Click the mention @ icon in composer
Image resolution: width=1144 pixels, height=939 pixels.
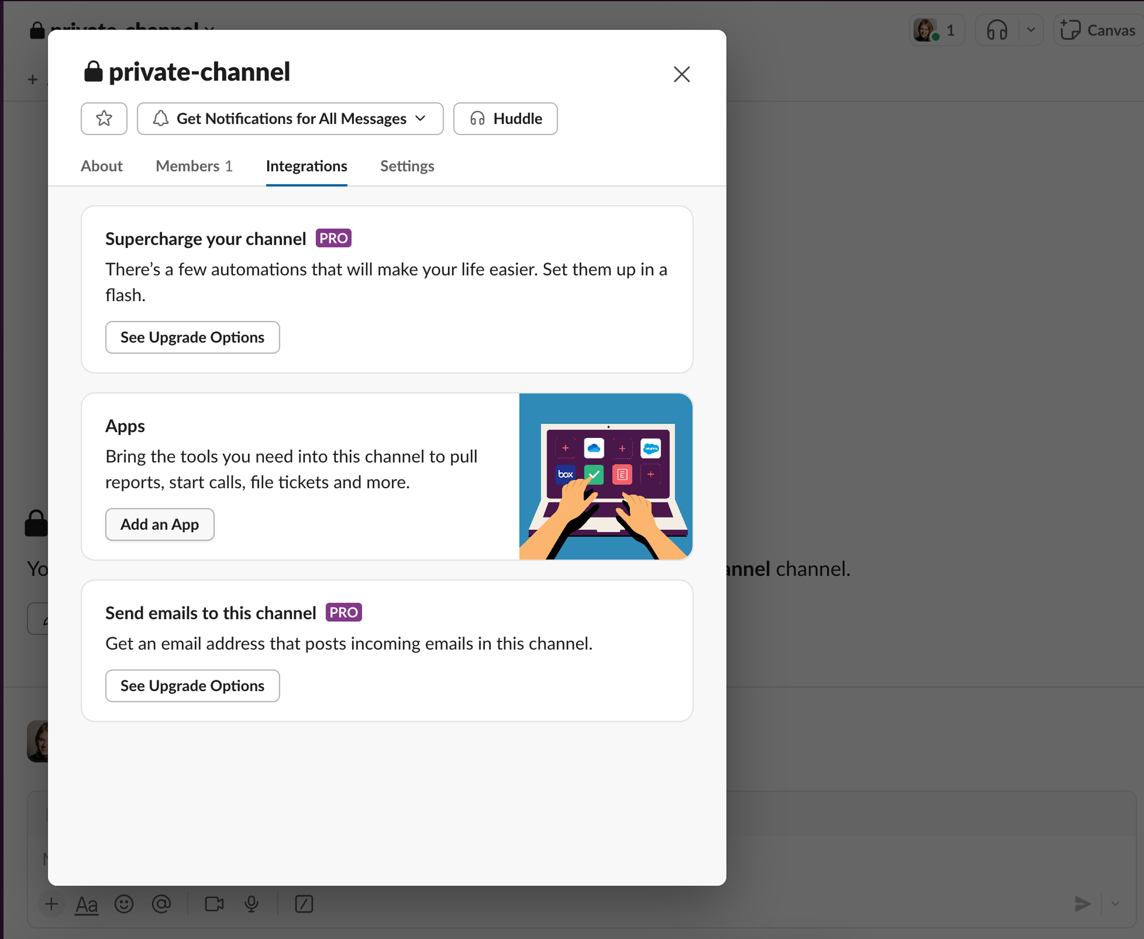point(161,904)
